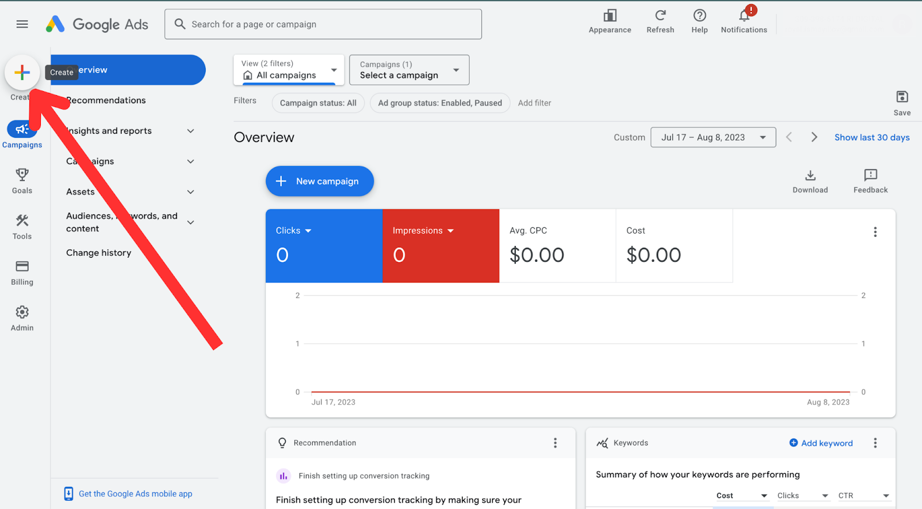The height and width of the screenshot is (509, 922).
Task: Go to previous date range
Action: coord(789,137)
